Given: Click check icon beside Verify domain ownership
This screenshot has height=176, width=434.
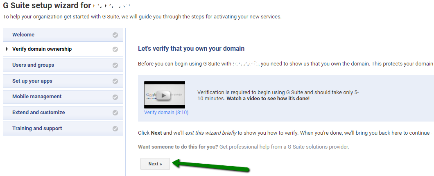Looking at the screenshot, I should [115, 49].
